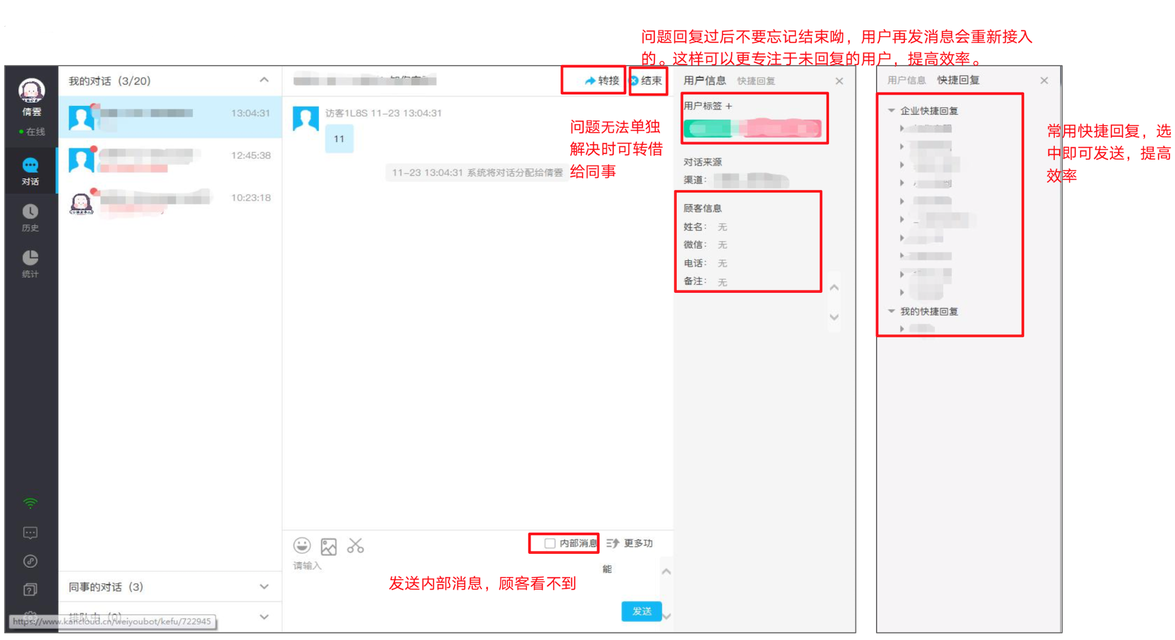Click the 倩雲 avatar at top left
Screen dimensions: 1175x640
[31, 90]
